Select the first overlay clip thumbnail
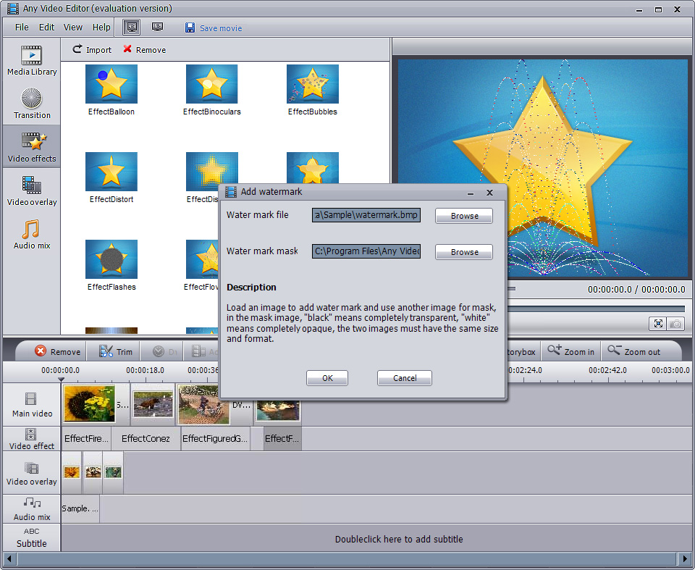 pos(72,472)
